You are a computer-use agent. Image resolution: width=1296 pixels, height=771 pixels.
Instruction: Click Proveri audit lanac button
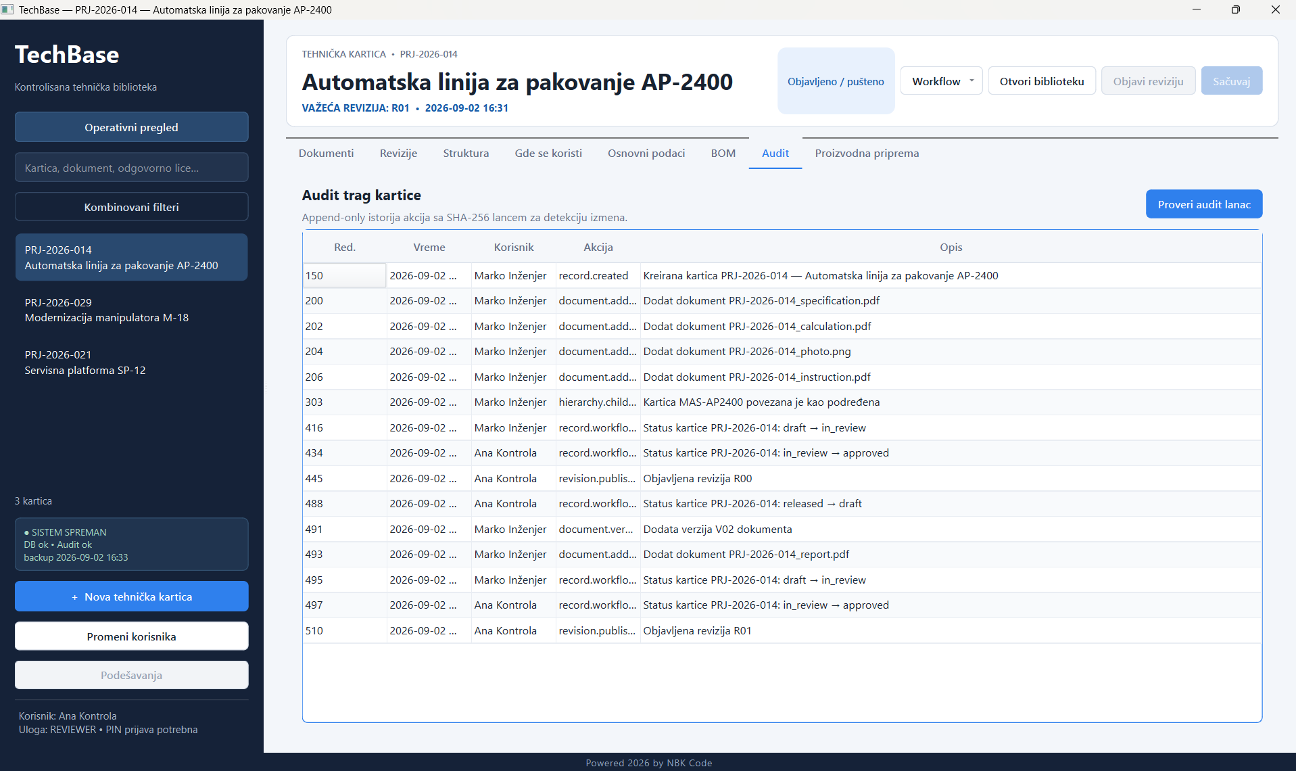1203,204
